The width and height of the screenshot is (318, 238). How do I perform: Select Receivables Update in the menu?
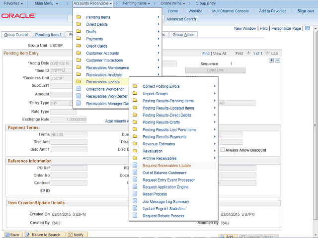pyautogui.click(x=103, y=82)
